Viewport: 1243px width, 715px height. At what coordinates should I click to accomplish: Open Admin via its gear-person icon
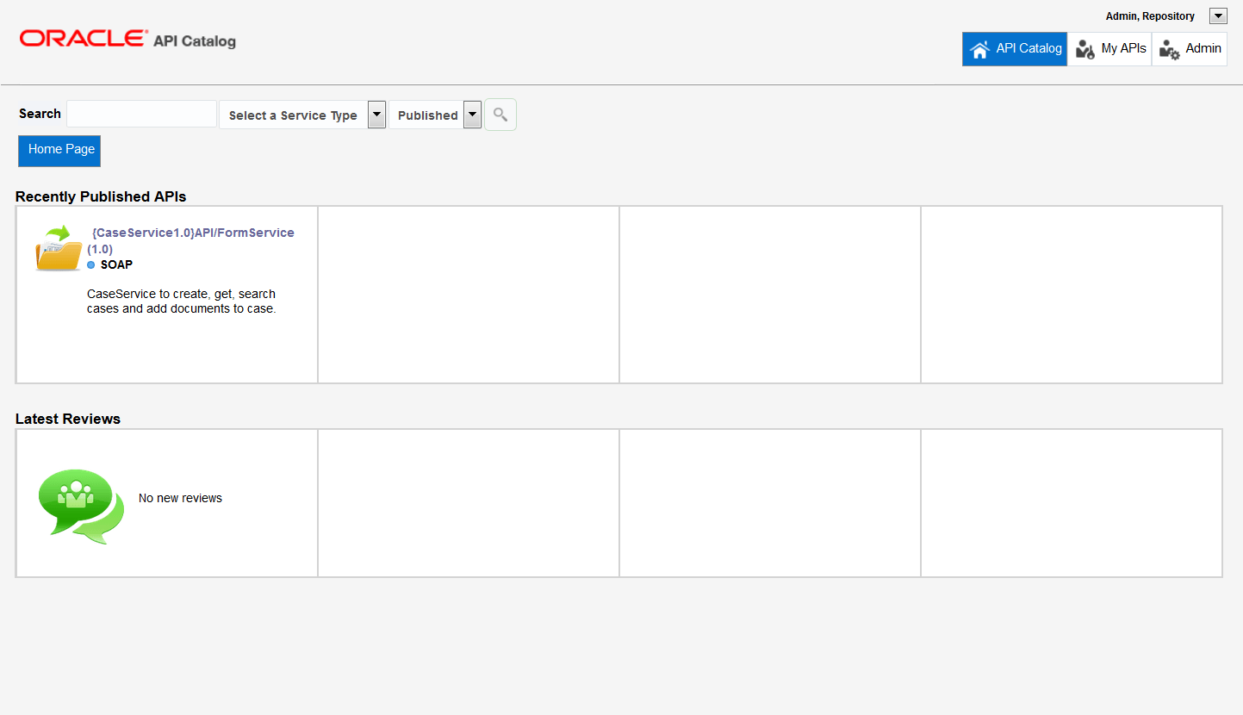[x=1170, y=49]
